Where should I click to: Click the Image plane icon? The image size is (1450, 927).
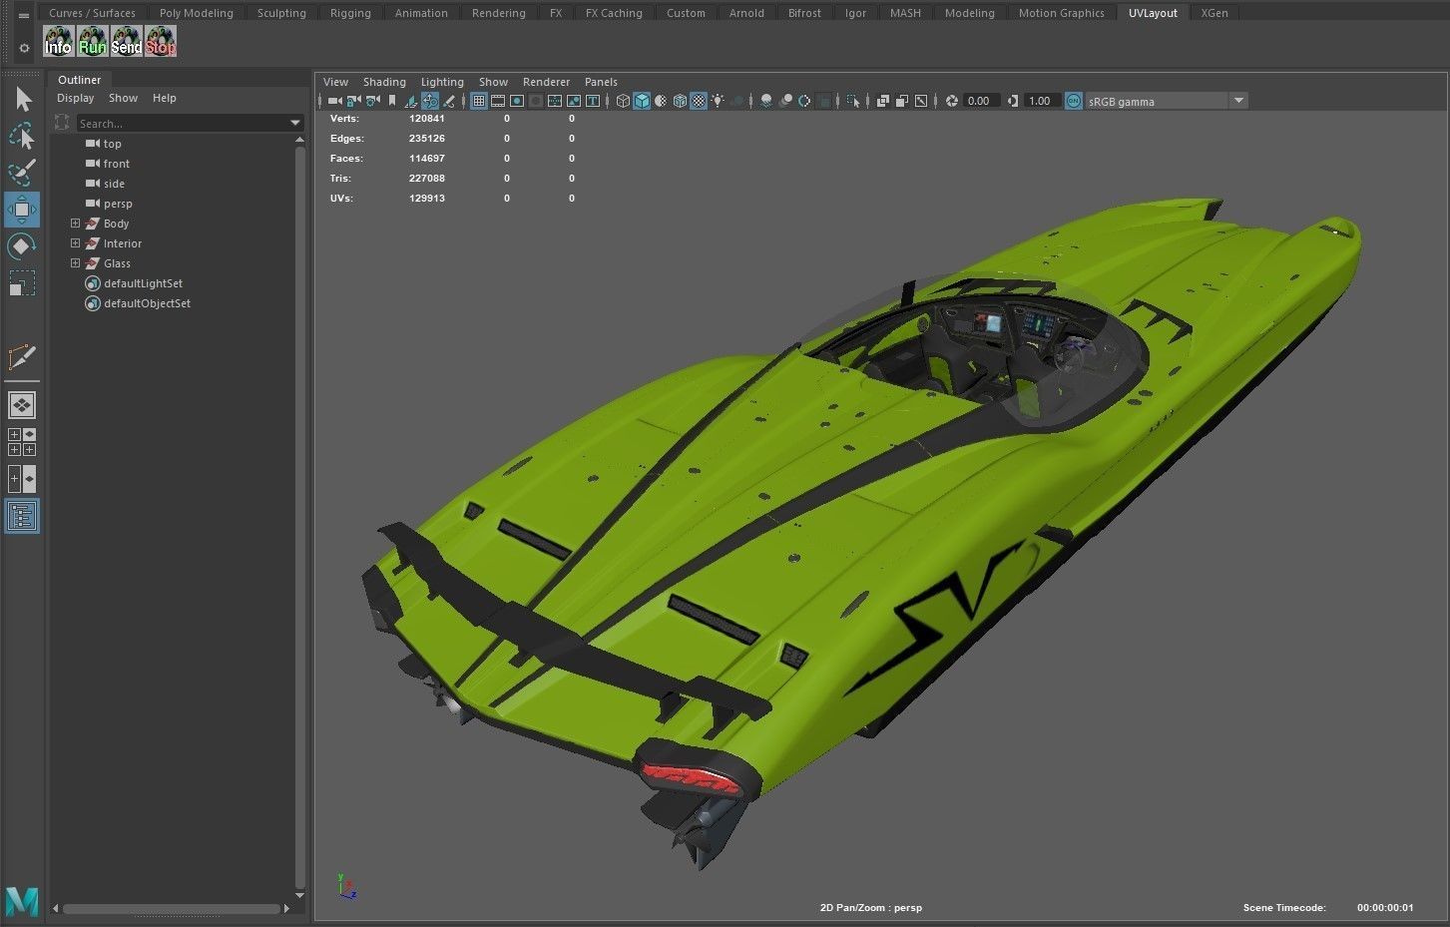[x=412, y=101]
